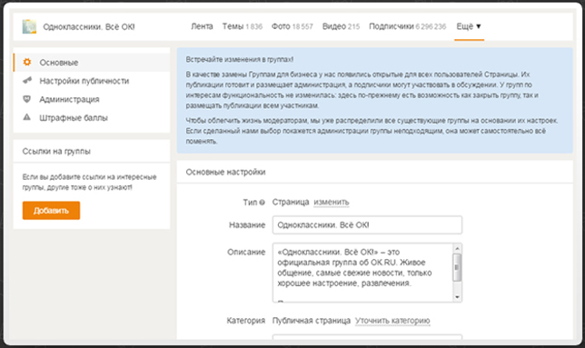Go to the Видео tab
Screen dimensions: 585x348
(x=341, y=26)
